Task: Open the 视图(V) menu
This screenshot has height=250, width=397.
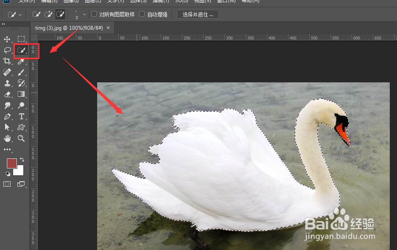Action: point(203,1)
